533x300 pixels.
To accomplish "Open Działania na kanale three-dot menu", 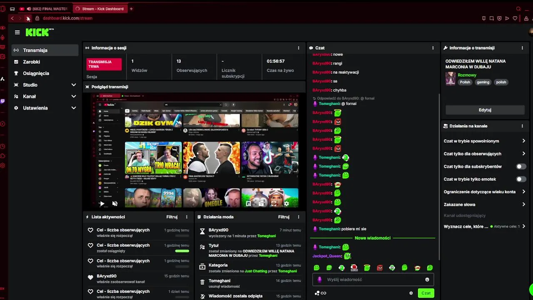I will click(x=522, y=126).
